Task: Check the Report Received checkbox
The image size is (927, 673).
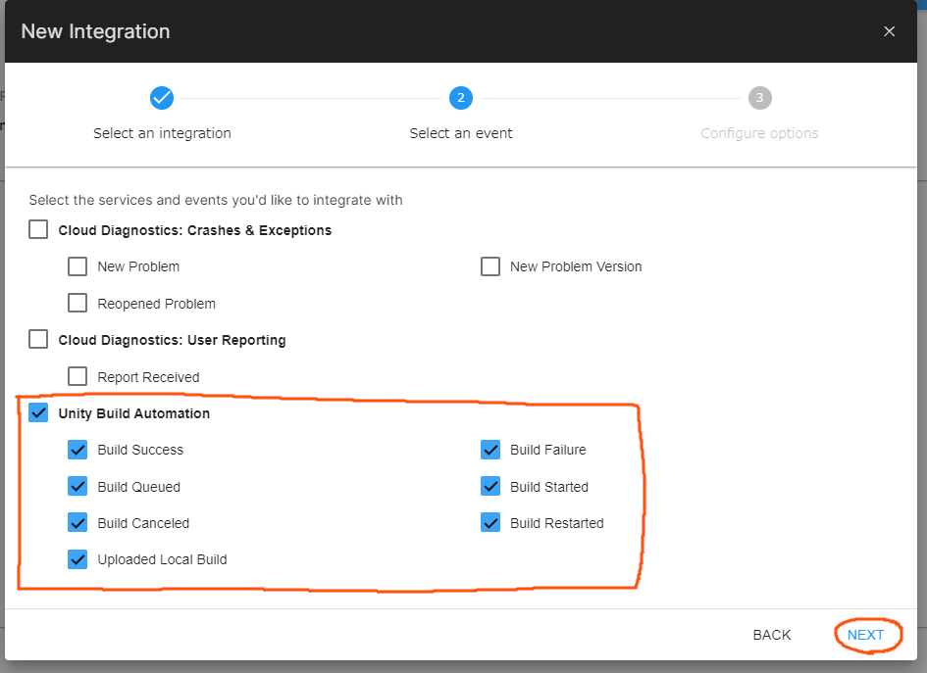Action: [x=77, y=376]
